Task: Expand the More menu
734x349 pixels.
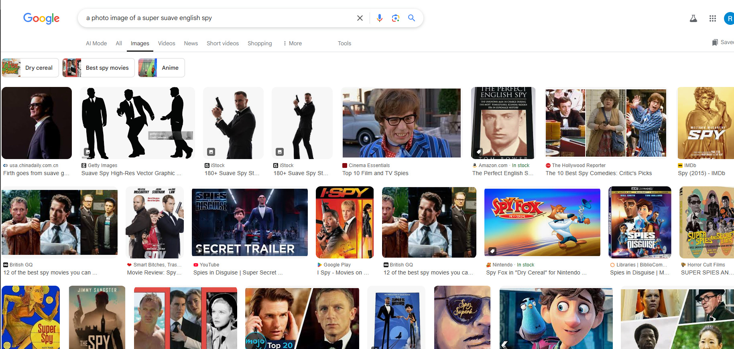Action: pos(293,43)
